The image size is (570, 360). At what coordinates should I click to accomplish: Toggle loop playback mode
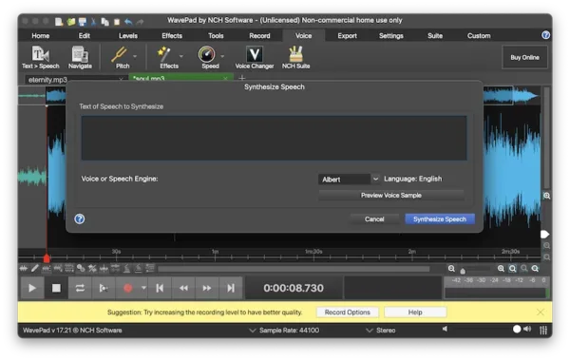[x=80, y=288]
